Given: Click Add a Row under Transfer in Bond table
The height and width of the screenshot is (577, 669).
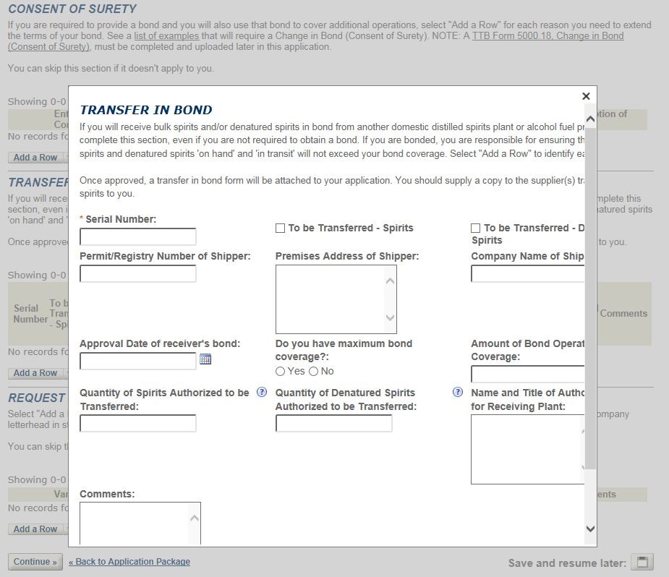Looking at the screenshot, I should pyautogui.click(x=35, y=372).
